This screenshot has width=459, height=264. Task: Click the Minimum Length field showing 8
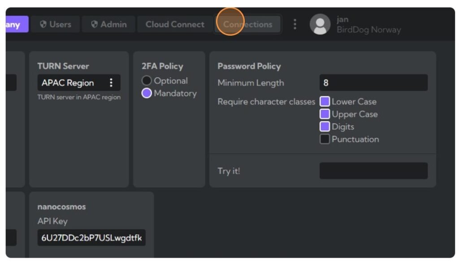pyautogui.click(x=373, y=83)
